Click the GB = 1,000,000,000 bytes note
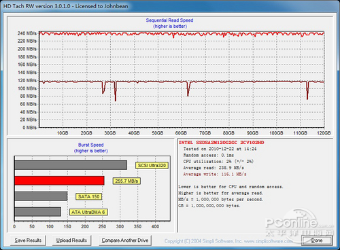The width and height of the screenshot is (340, 250). click(209, 206)
